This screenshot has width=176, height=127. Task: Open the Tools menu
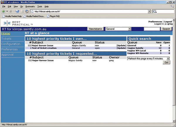(40, 6)
